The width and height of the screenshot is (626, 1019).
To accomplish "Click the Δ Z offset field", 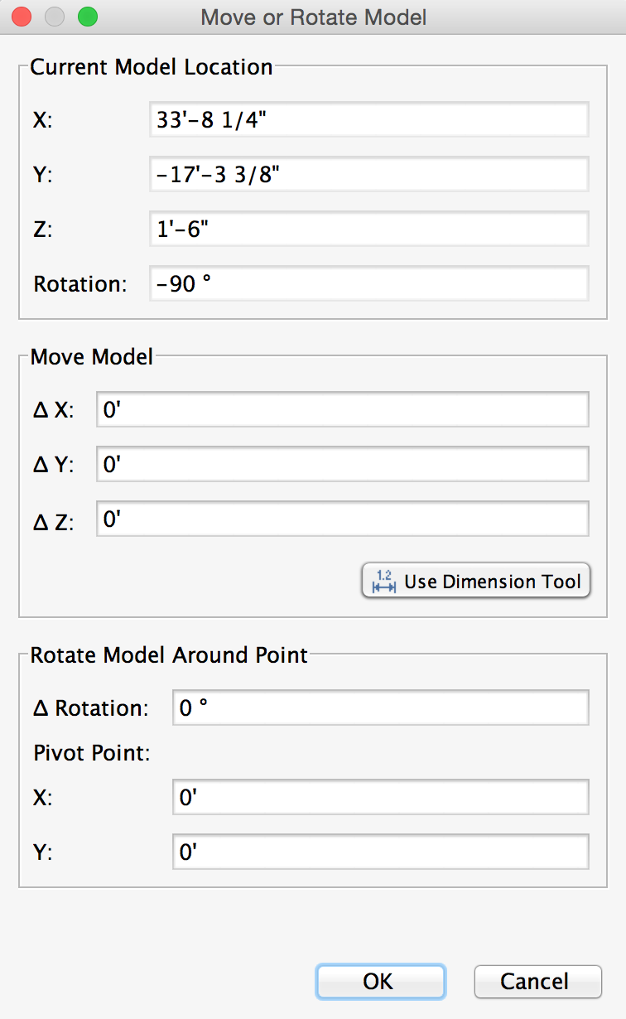I will (x=342, y=519).
